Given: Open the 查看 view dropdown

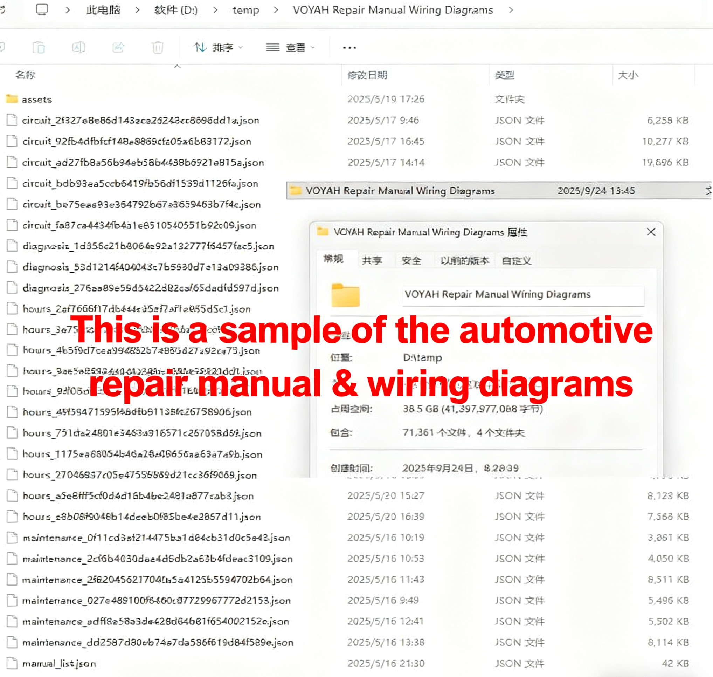Looking at the screenshot, I should (290, 47).
